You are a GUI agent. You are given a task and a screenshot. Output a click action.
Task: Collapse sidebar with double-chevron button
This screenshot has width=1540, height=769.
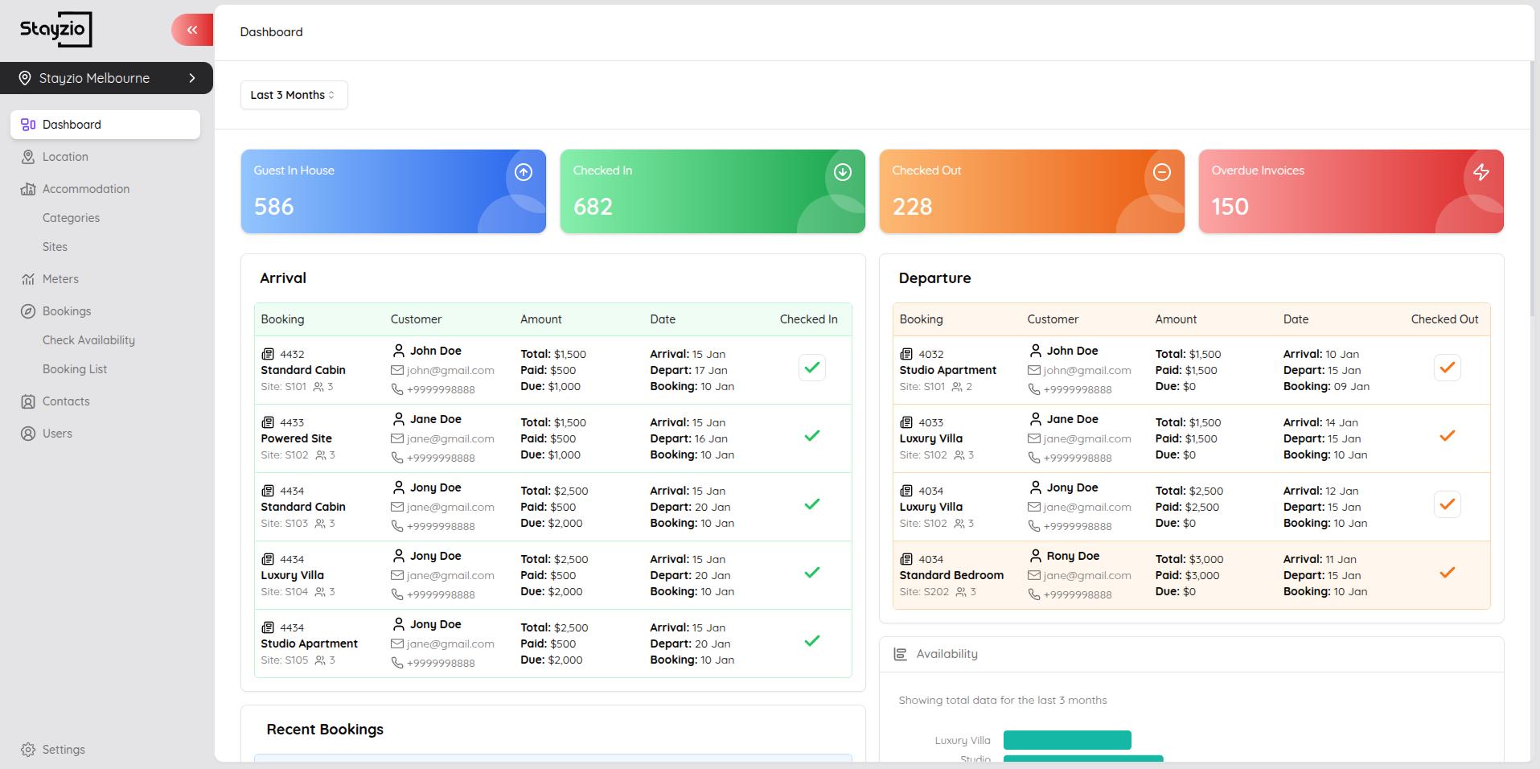tap(192, 30)
